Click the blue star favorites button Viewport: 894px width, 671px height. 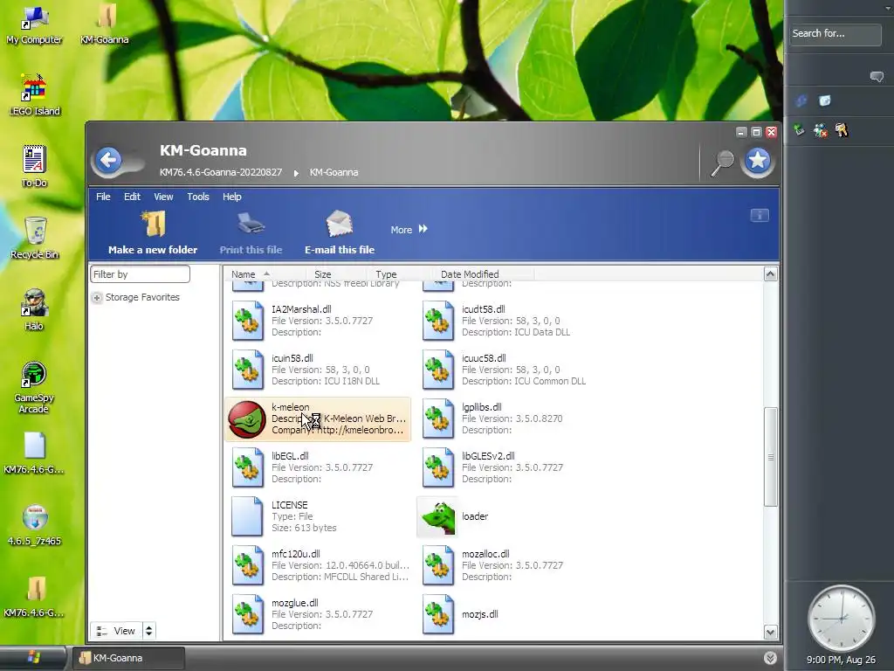coord(758,161)
